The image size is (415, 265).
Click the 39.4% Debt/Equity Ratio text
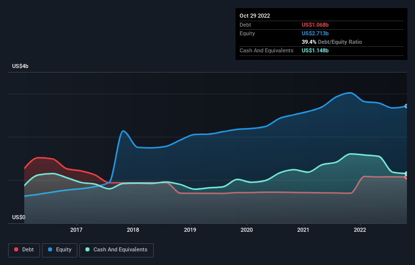(x=332, y=42)
